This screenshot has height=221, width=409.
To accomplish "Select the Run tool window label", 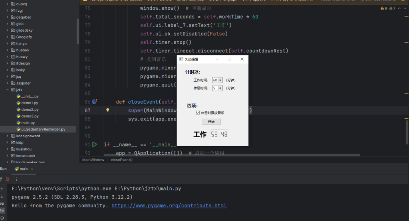I will pyautogui.click(x=3, y=169).
